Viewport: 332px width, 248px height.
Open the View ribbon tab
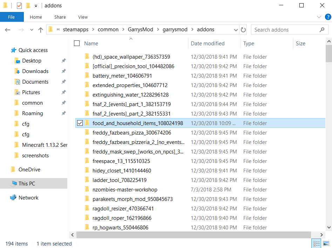(x=83, y=17)
